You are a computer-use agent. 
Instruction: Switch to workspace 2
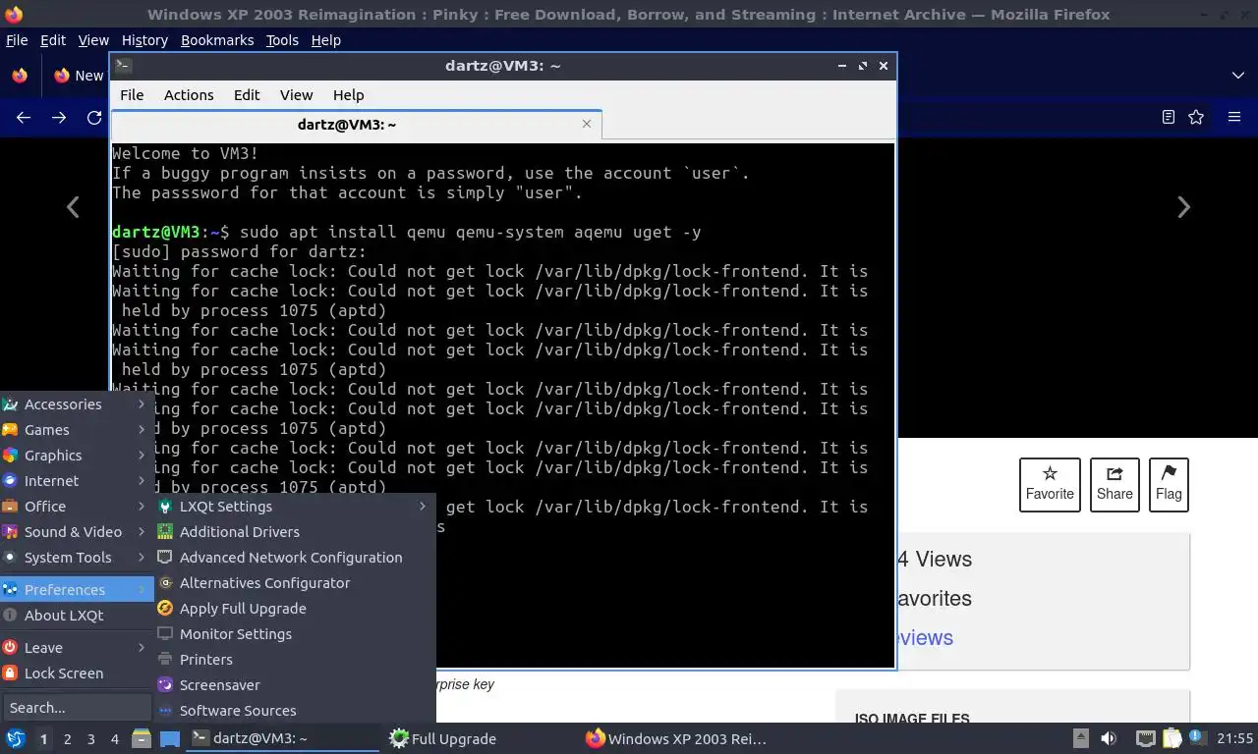click(x=67, y=739)
